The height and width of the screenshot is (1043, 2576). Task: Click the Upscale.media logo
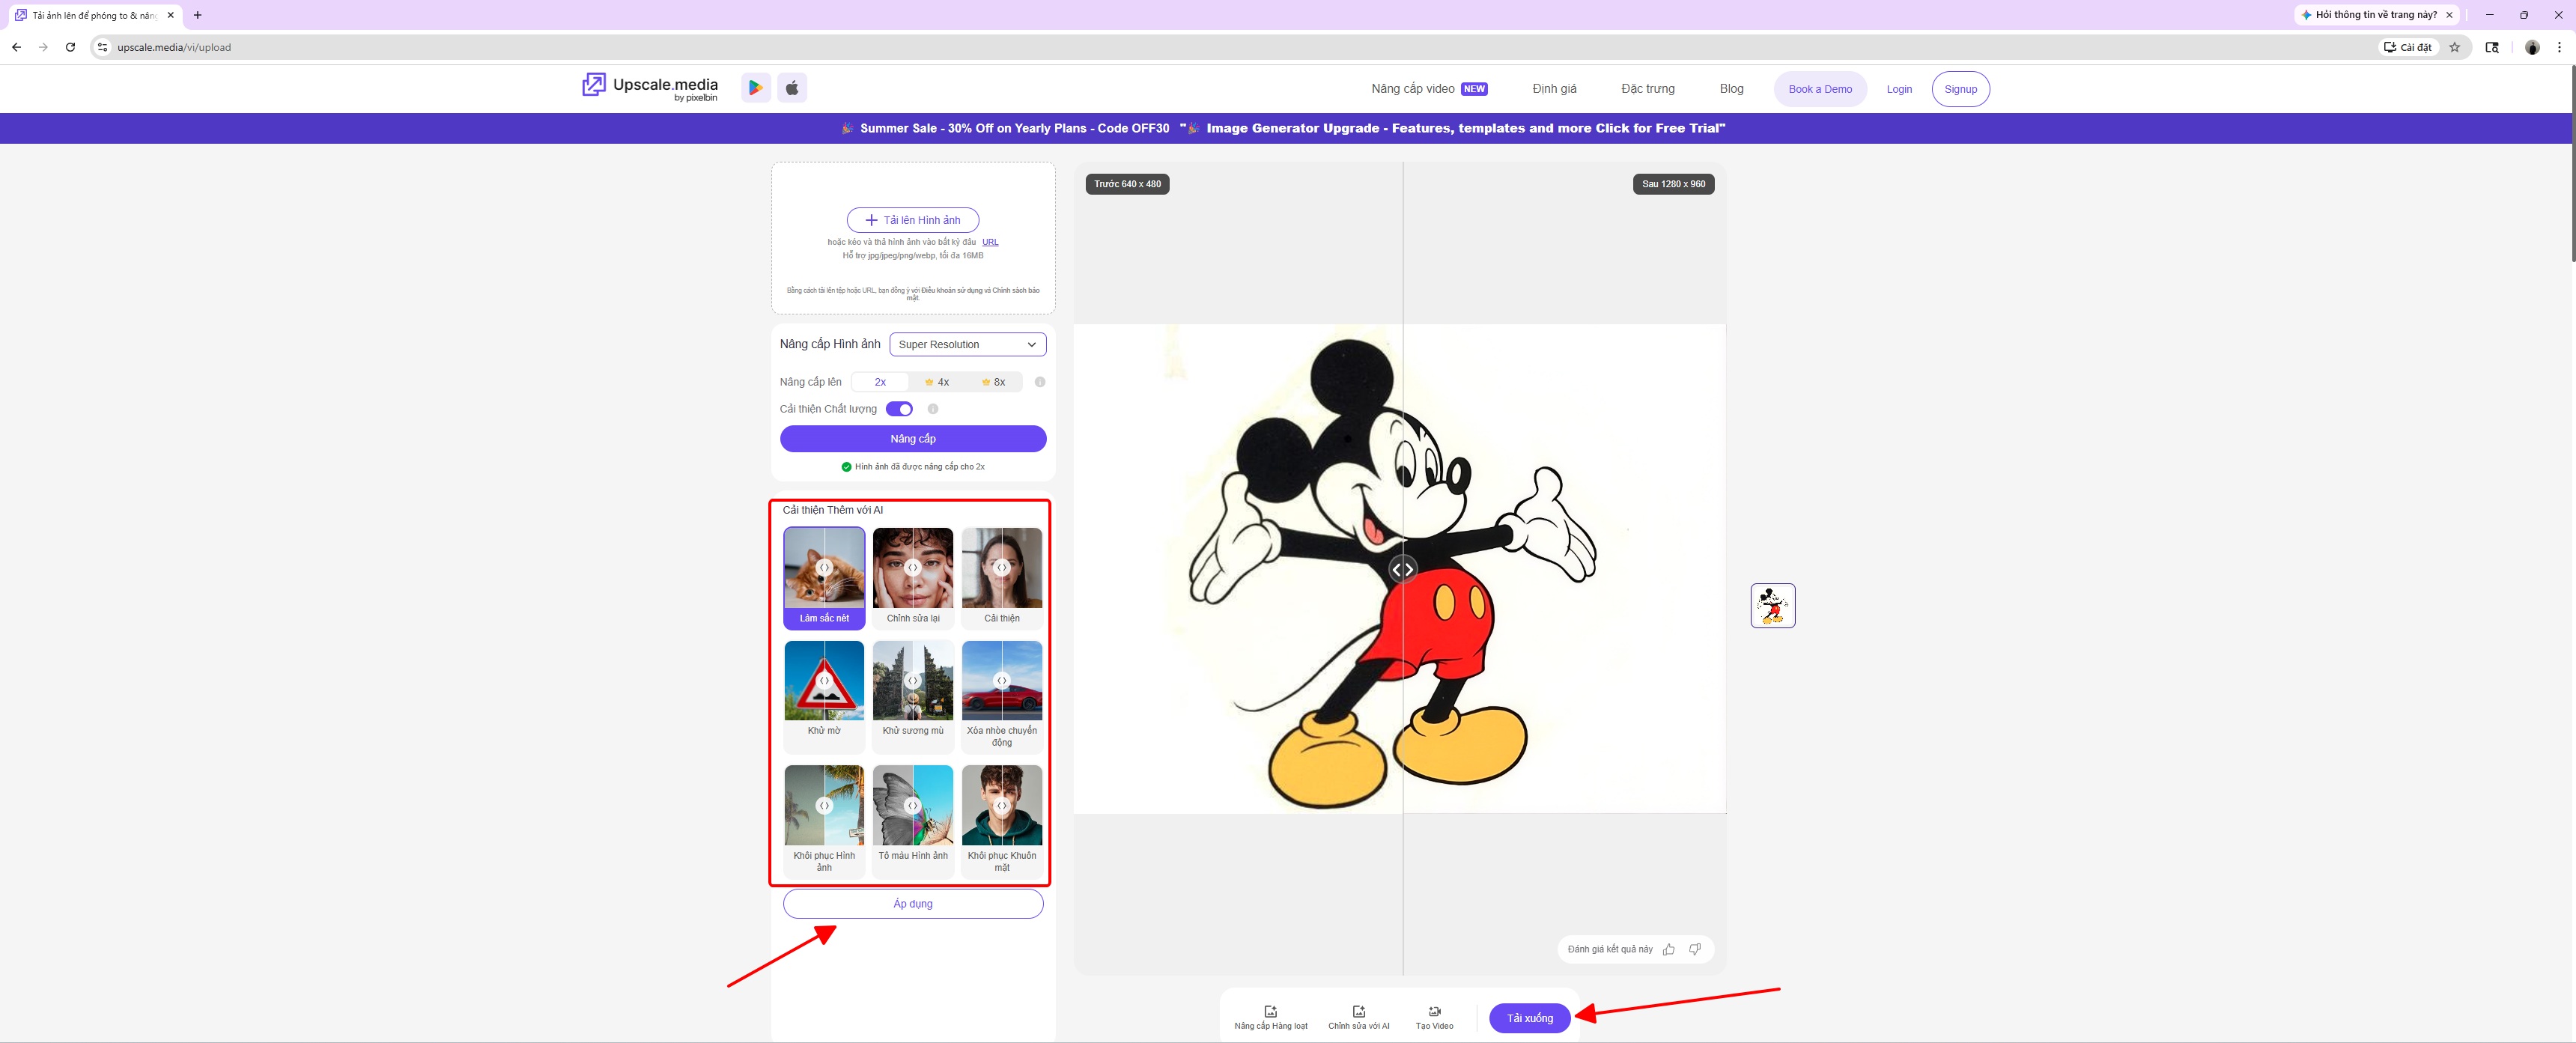[x=650, y=88]
